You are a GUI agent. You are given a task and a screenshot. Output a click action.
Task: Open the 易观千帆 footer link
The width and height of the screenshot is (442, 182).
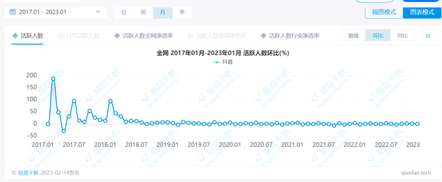point(28,173)
